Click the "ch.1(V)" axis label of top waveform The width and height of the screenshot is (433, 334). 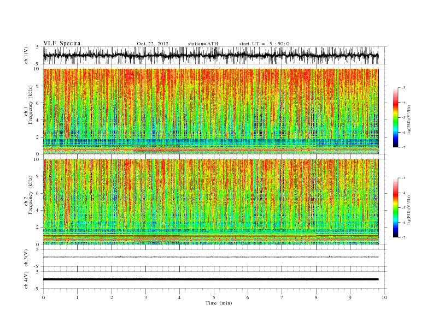[x=26, y=56]
